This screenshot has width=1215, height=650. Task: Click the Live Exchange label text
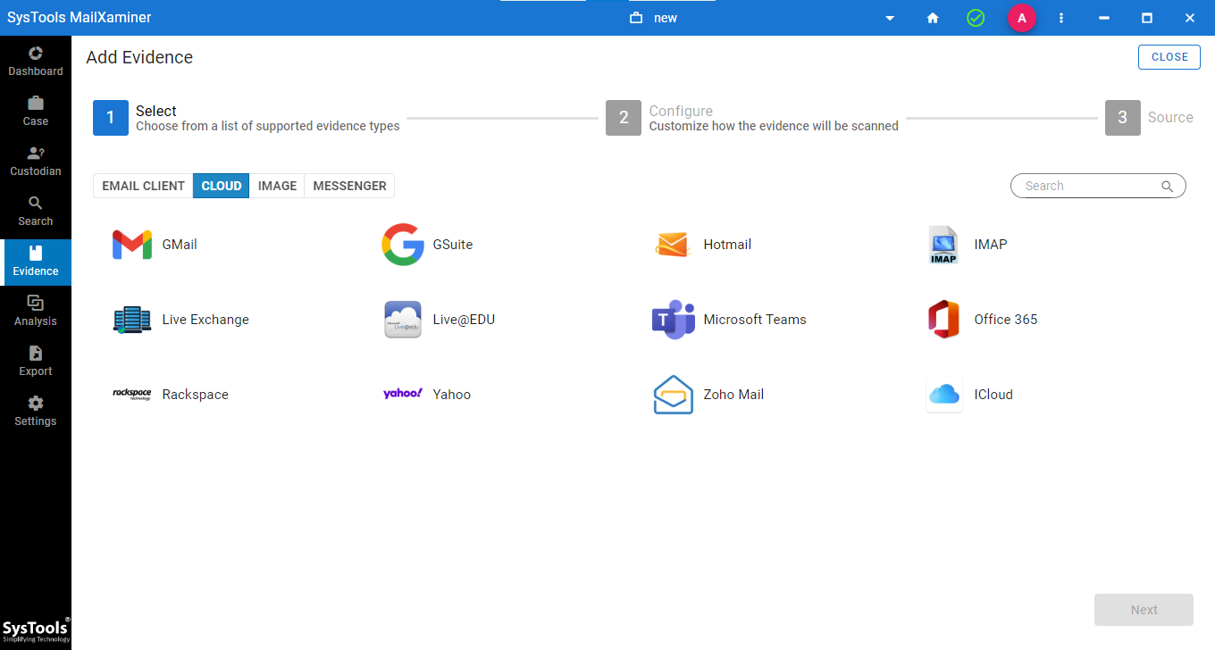205,320
